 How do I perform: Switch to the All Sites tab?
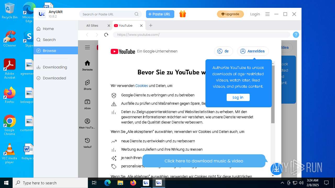pos(92,26)
